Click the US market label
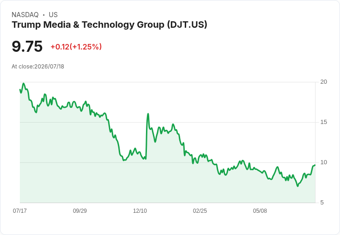340x235 pixels. click(x=53, y=15)
